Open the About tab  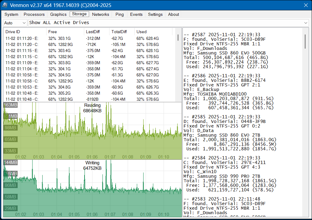point(173,14)
